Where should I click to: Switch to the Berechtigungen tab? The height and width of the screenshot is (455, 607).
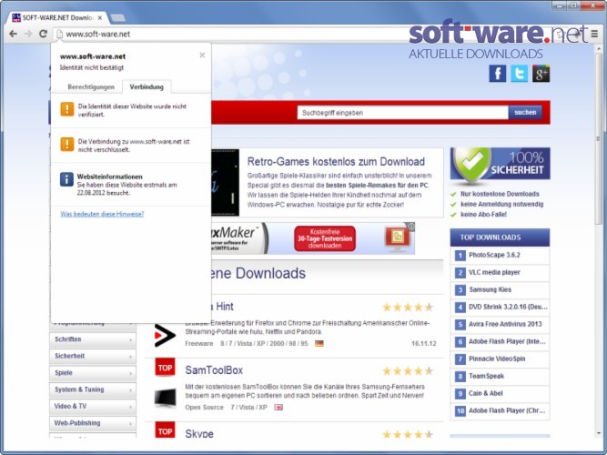[91, 86]
